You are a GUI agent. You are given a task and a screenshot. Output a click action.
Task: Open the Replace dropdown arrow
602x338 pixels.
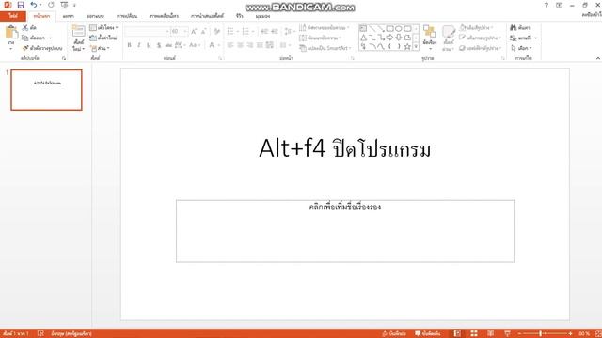coord(535,38)
